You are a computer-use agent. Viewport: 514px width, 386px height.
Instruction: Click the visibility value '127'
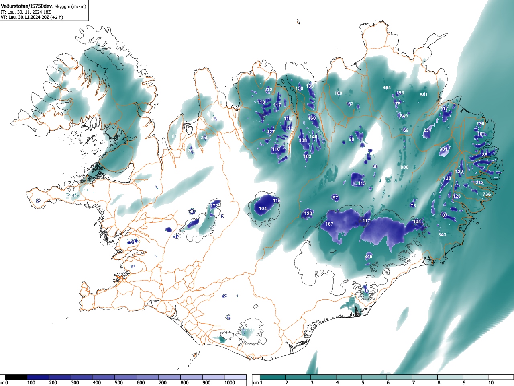tap(271, 132)
